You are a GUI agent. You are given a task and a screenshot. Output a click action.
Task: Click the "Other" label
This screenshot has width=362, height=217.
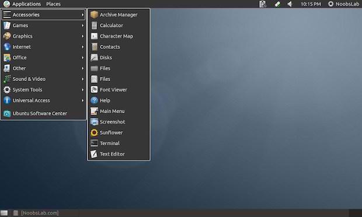pos(19,68)
